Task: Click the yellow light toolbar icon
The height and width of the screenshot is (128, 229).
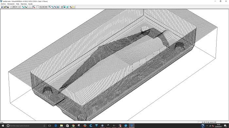Action: [x=74, y=7]
